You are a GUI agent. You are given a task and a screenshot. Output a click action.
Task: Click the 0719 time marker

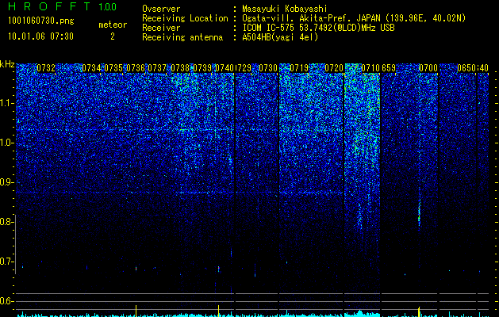click(x=299, y=68)
